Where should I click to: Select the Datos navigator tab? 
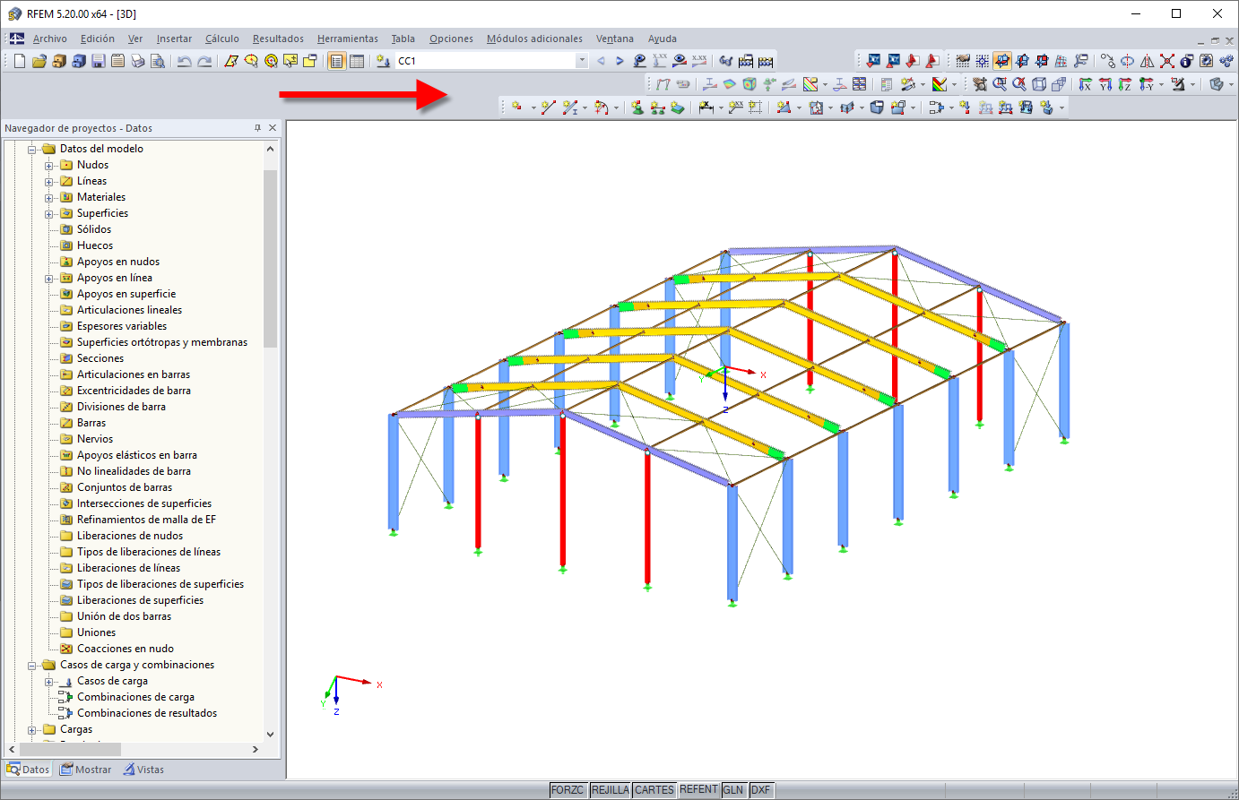tap(29, 770)
